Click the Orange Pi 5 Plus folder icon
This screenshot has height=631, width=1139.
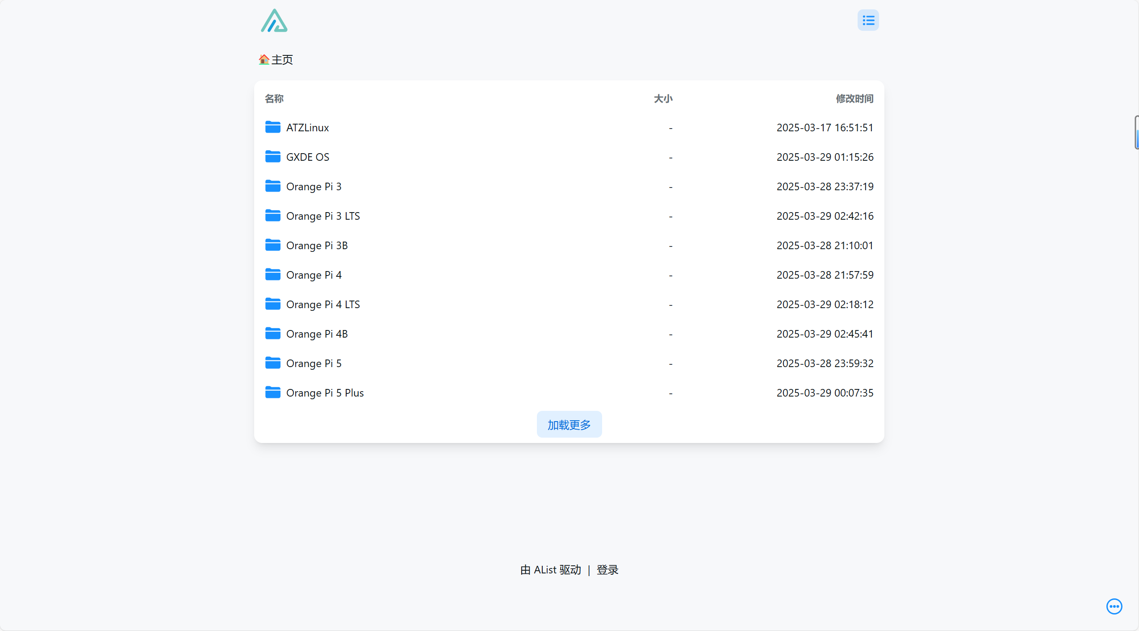272,393
